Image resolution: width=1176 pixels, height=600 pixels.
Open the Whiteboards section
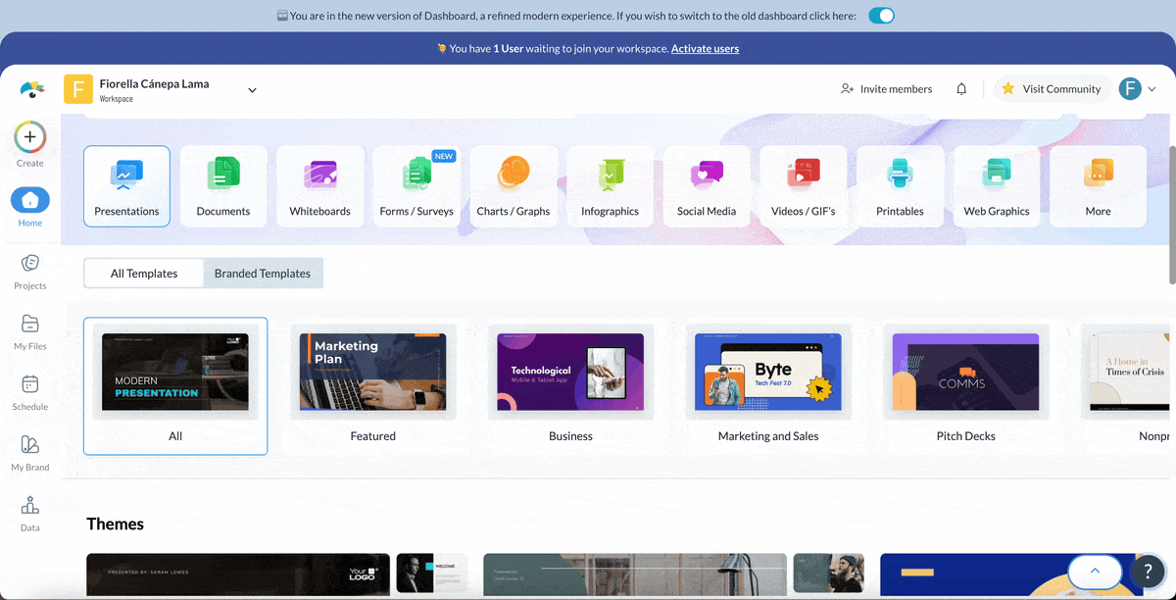319,185
